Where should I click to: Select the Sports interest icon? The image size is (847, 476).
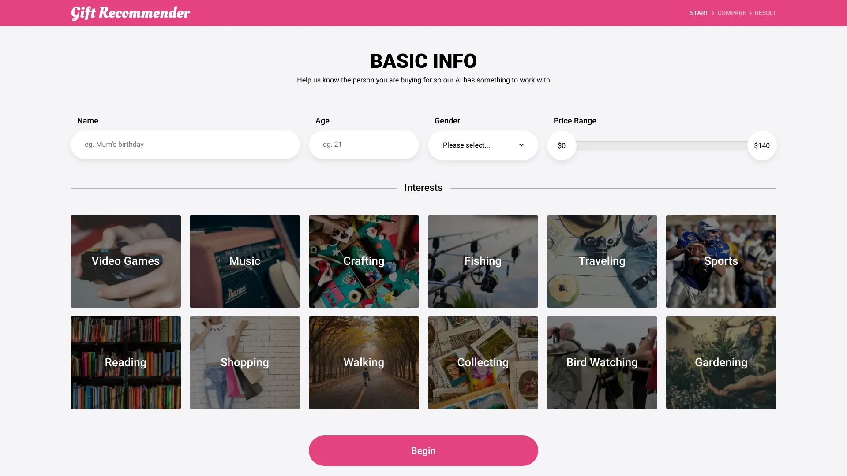point(721,261)
